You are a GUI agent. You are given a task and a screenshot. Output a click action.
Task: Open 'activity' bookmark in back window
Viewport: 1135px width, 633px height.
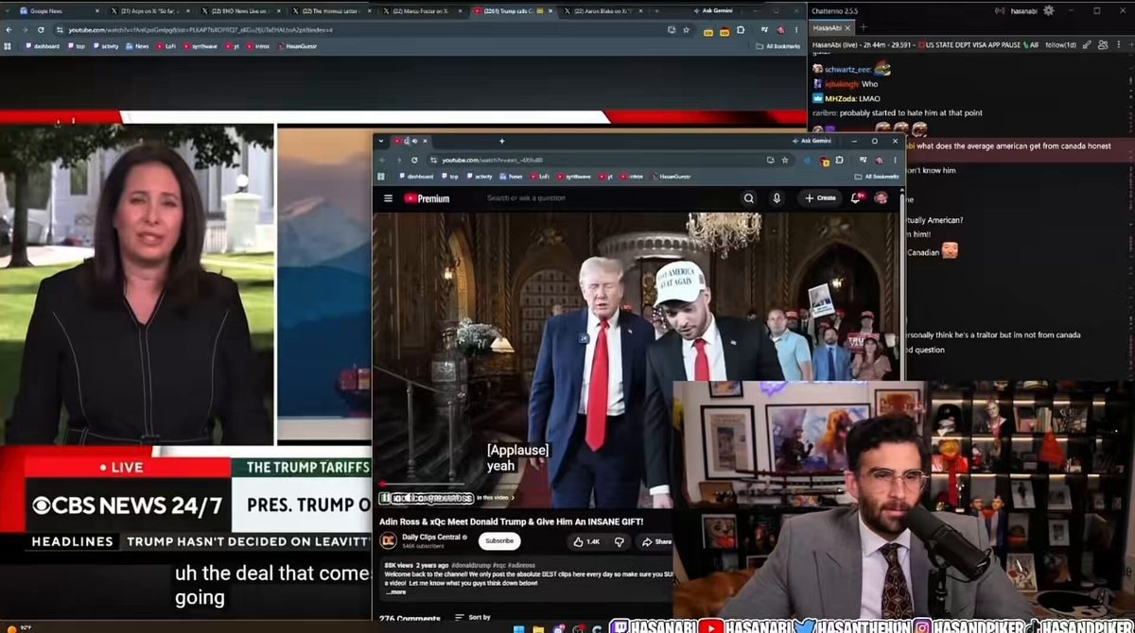tap(106, 45)
